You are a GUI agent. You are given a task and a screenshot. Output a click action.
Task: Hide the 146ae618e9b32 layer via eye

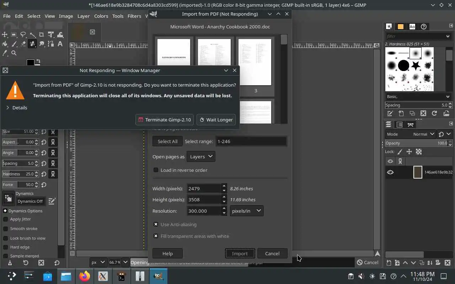coord(390,172)
